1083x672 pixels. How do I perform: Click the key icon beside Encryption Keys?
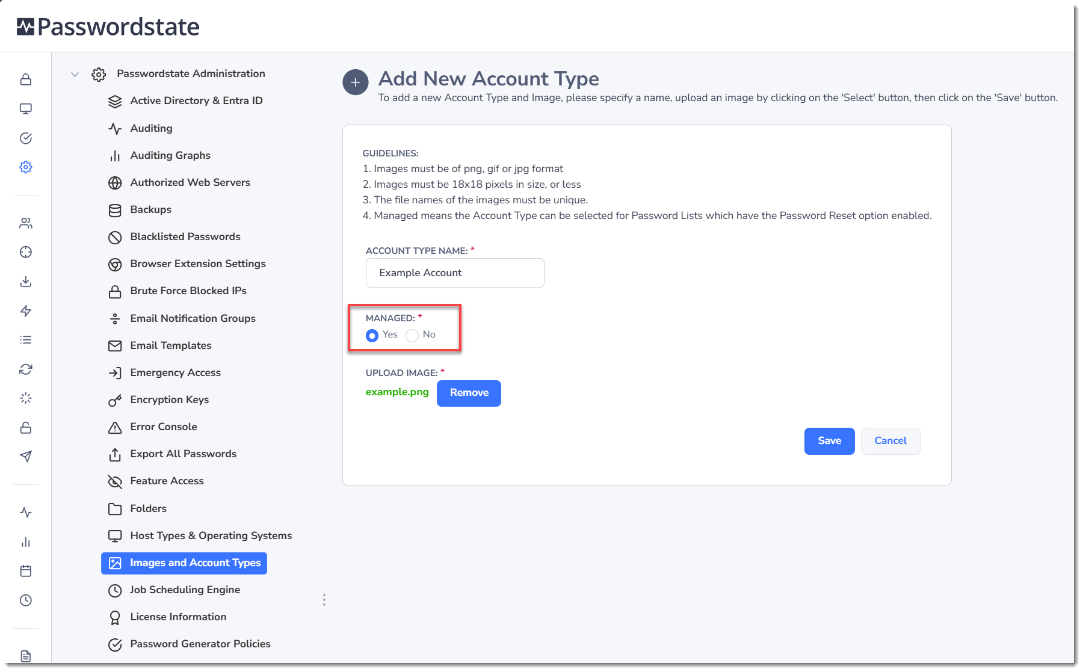click(115, 400)
